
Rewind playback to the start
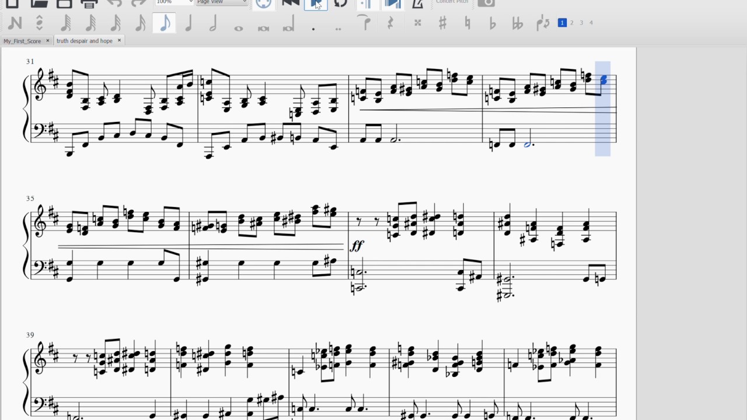(x=290, y=3)
